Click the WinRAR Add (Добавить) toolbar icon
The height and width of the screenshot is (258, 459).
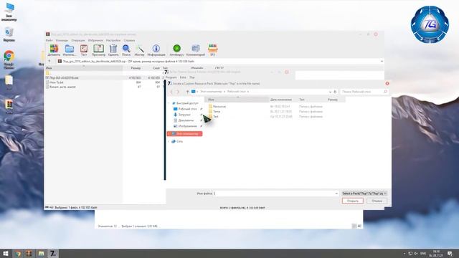tap(54, 50)
